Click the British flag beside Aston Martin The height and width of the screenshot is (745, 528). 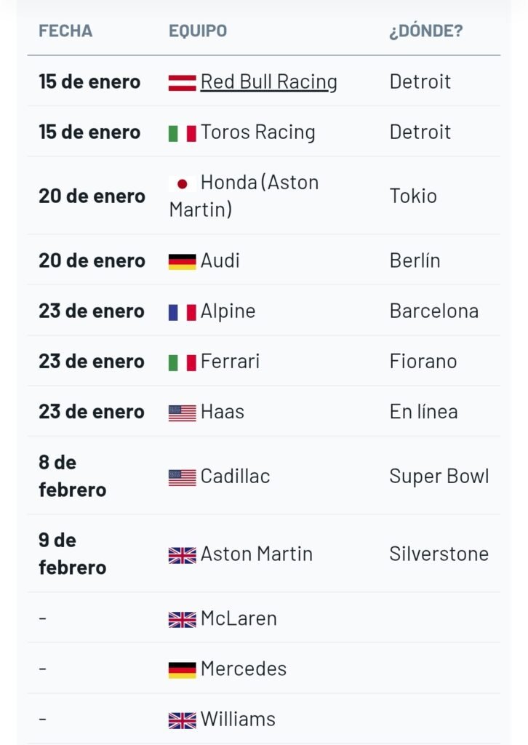click(x=183, y=555)
